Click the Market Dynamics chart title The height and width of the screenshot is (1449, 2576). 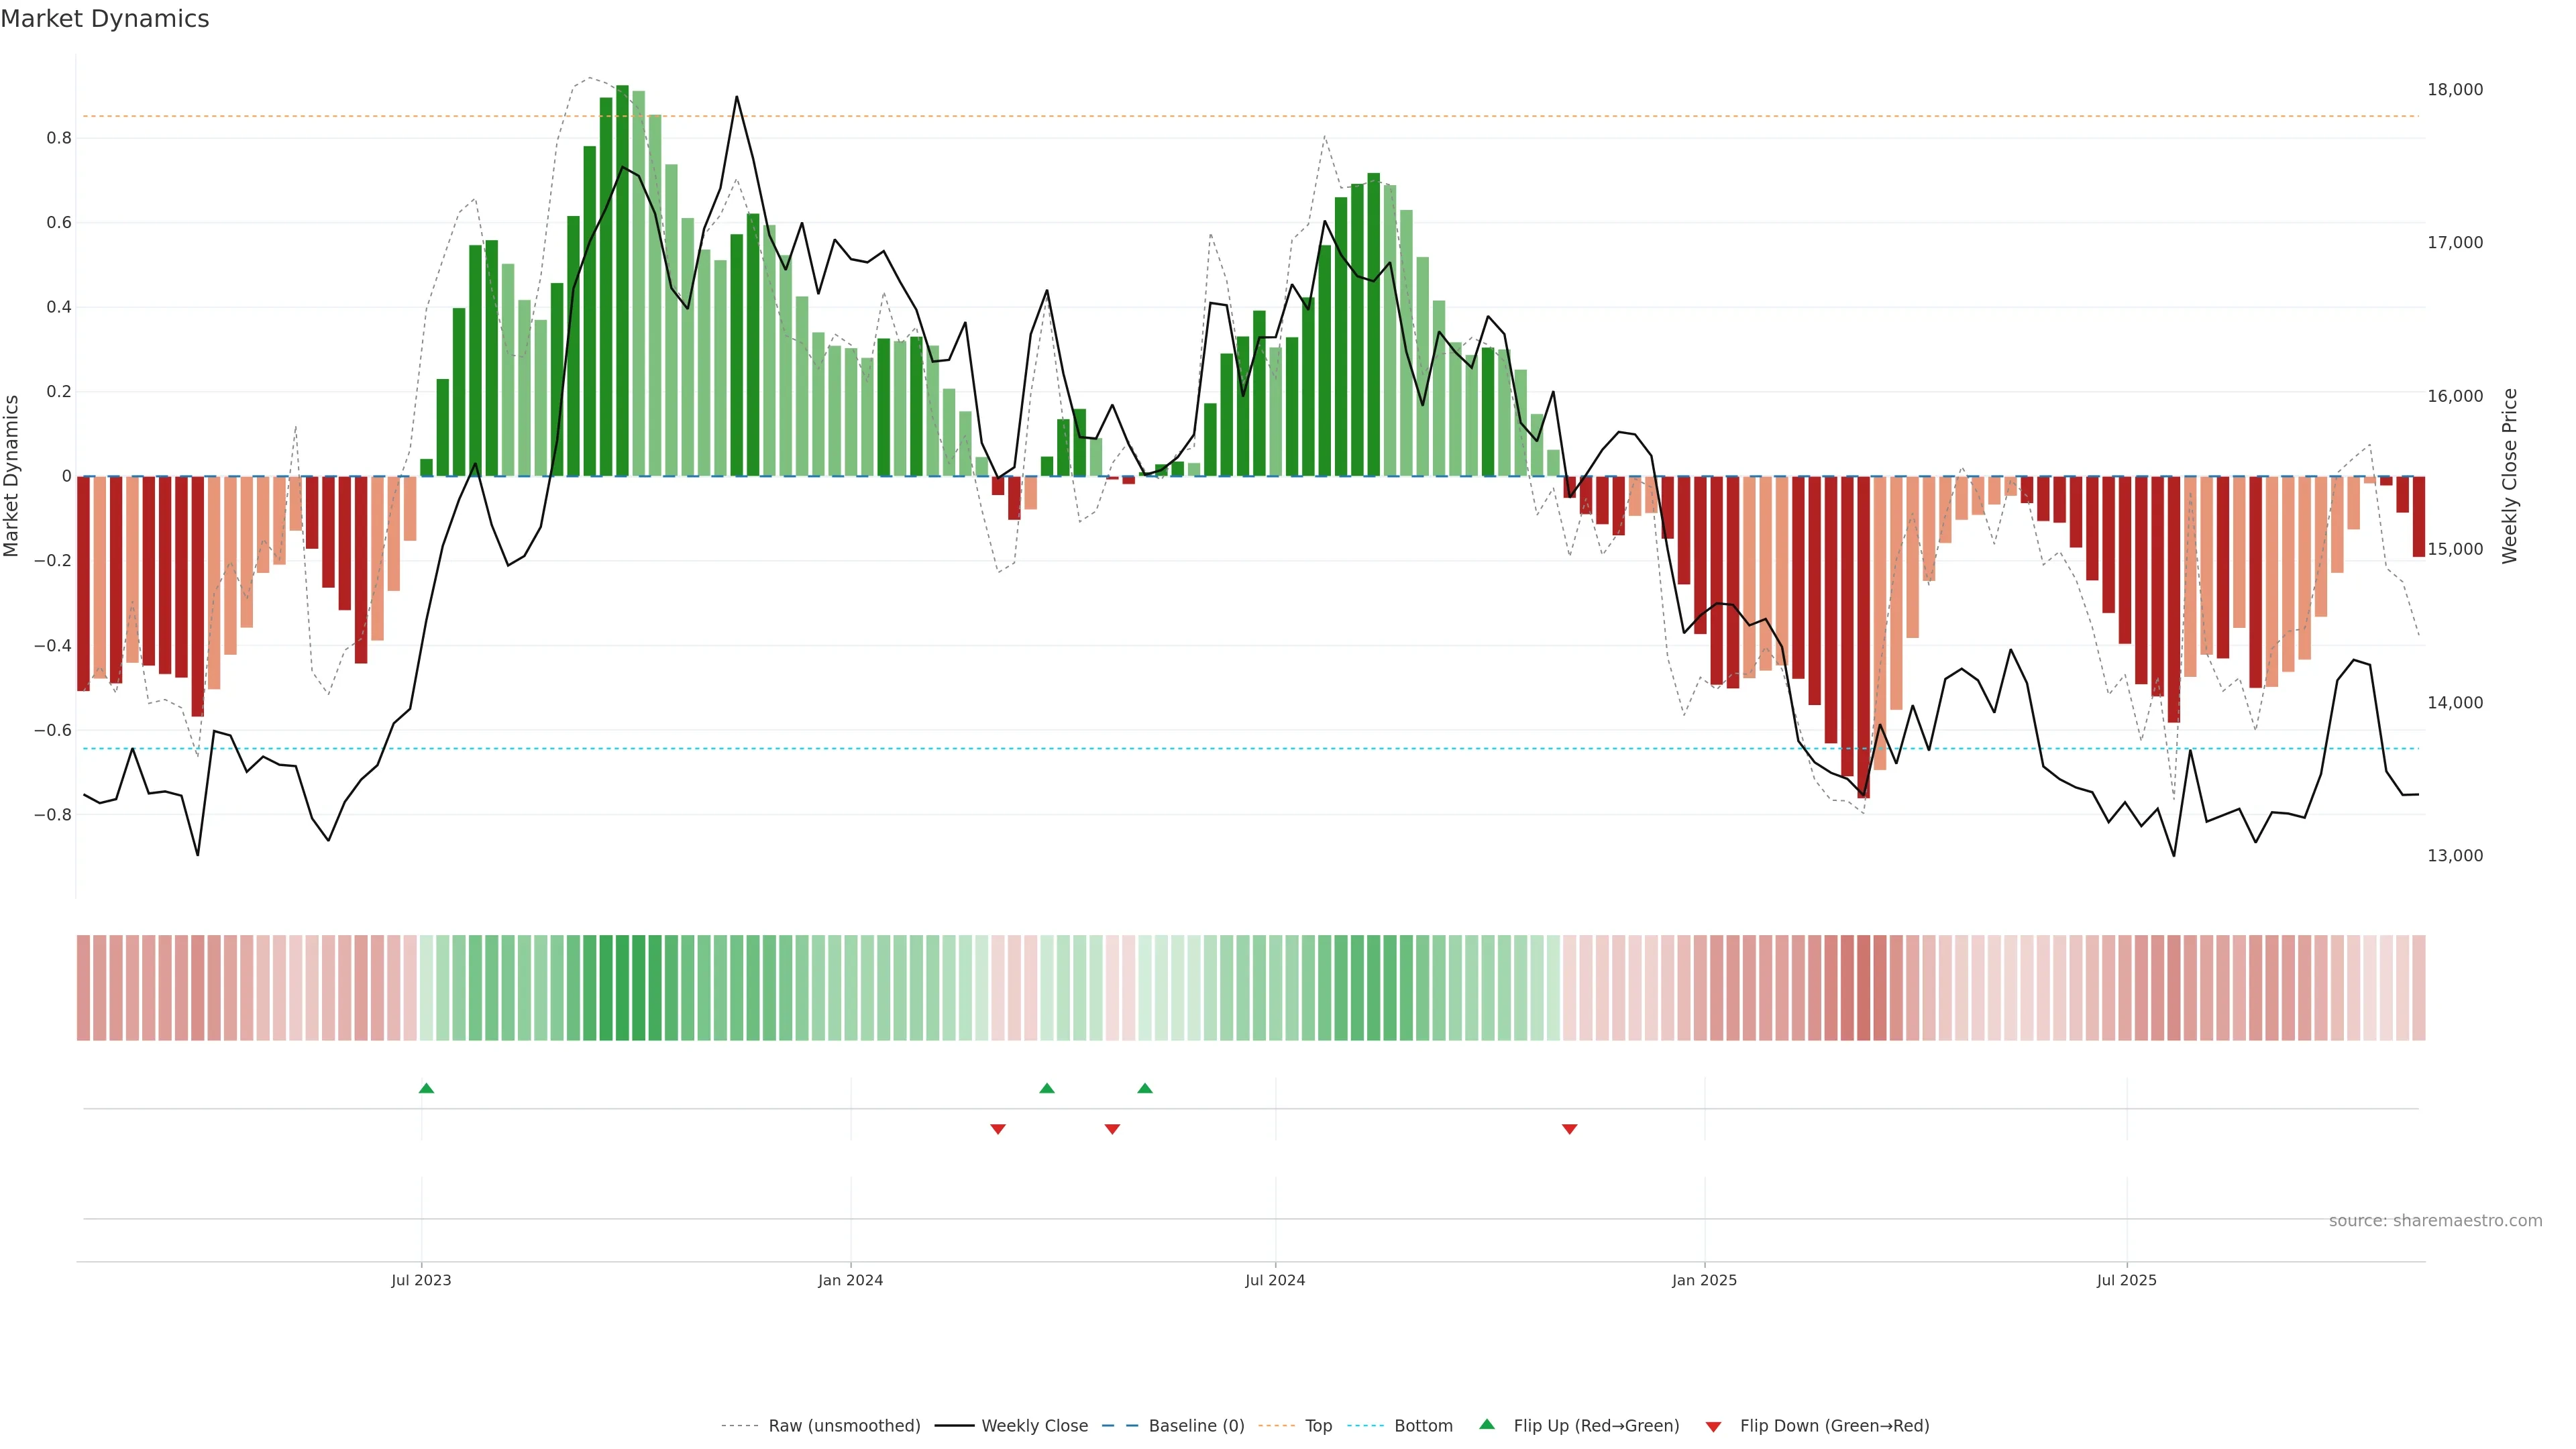(x=105, y=19)
